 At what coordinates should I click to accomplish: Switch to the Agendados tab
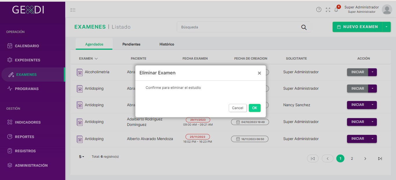click(94, 44)
